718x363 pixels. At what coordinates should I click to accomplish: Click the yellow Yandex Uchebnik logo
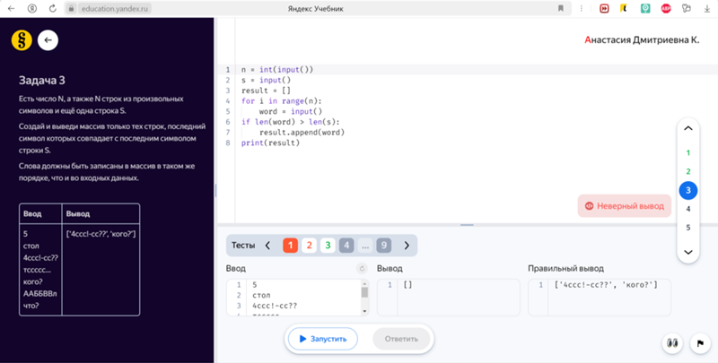pyautogui.click(x=21, y=39)
